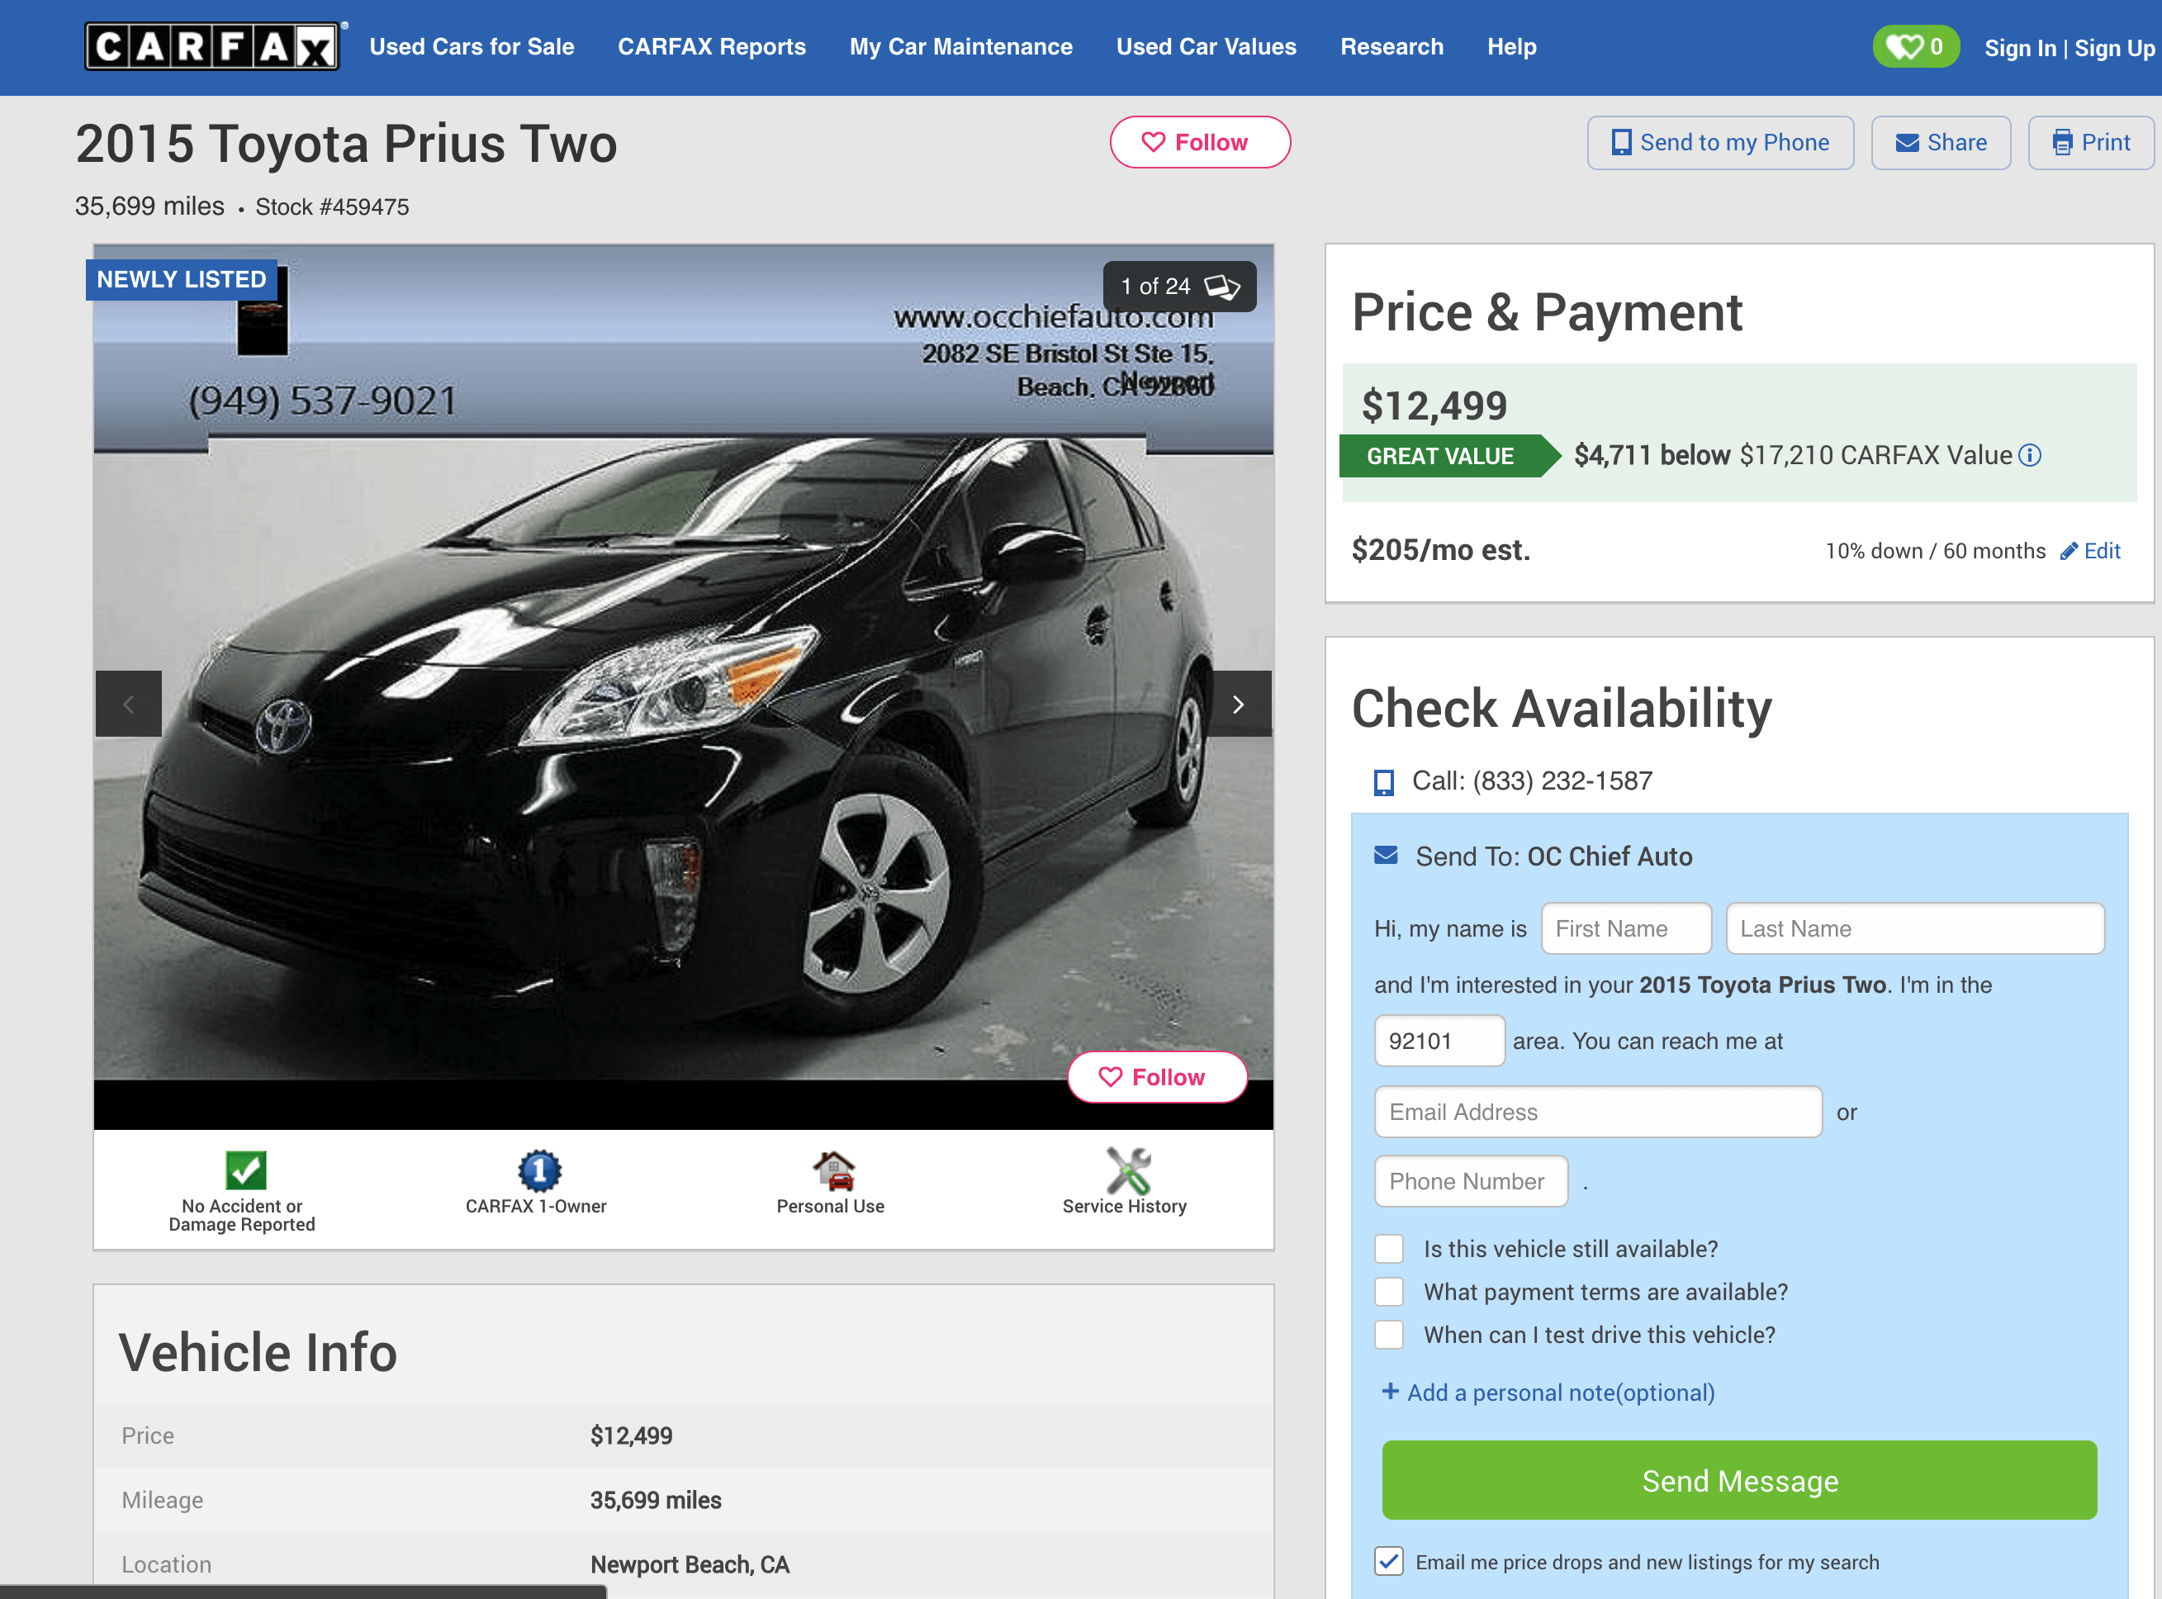This screenshot has height=1599, width=2162.
Task: Click the $205/mo est. payment text
Action: [1440, 550]
